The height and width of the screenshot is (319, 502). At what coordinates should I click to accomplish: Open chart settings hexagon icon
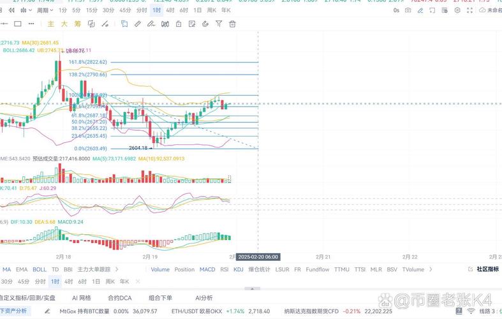[457, 10]
